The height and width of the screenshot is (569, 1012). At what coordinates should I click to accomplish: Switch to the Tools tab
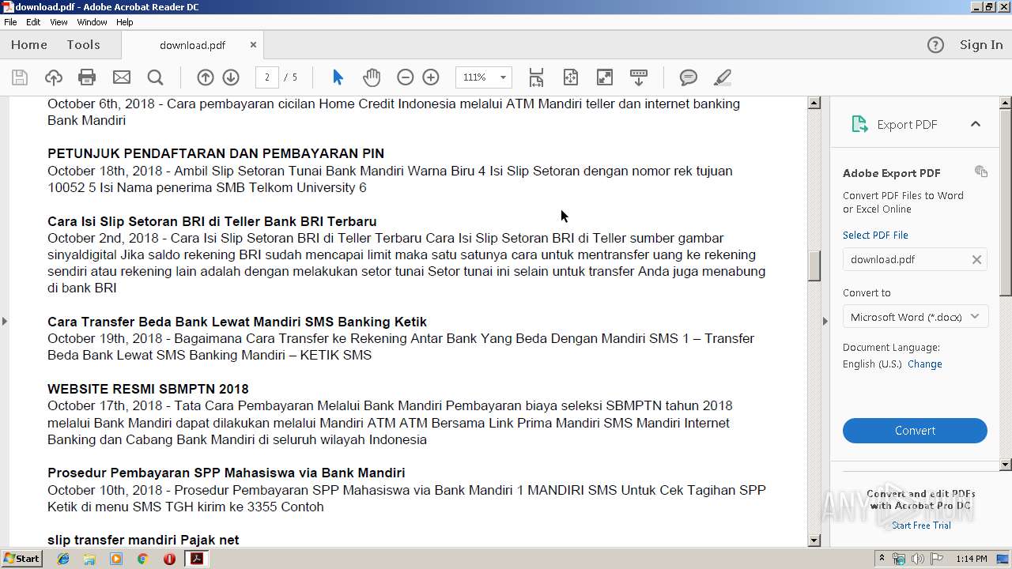pyautogui.click(x=83, y=45)
